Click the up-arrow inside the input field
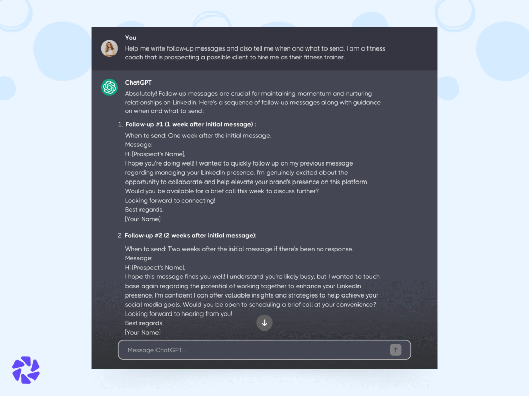Image resolution: width=529 pixels, height=396 pixels. (395, 350)
